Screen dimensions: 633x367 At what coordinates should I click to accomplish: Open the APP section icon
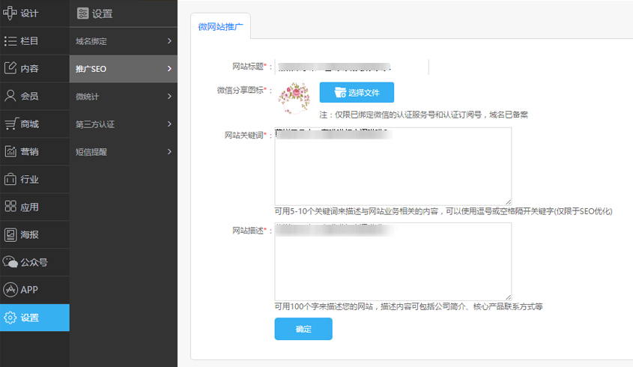[x=10, y=290]
